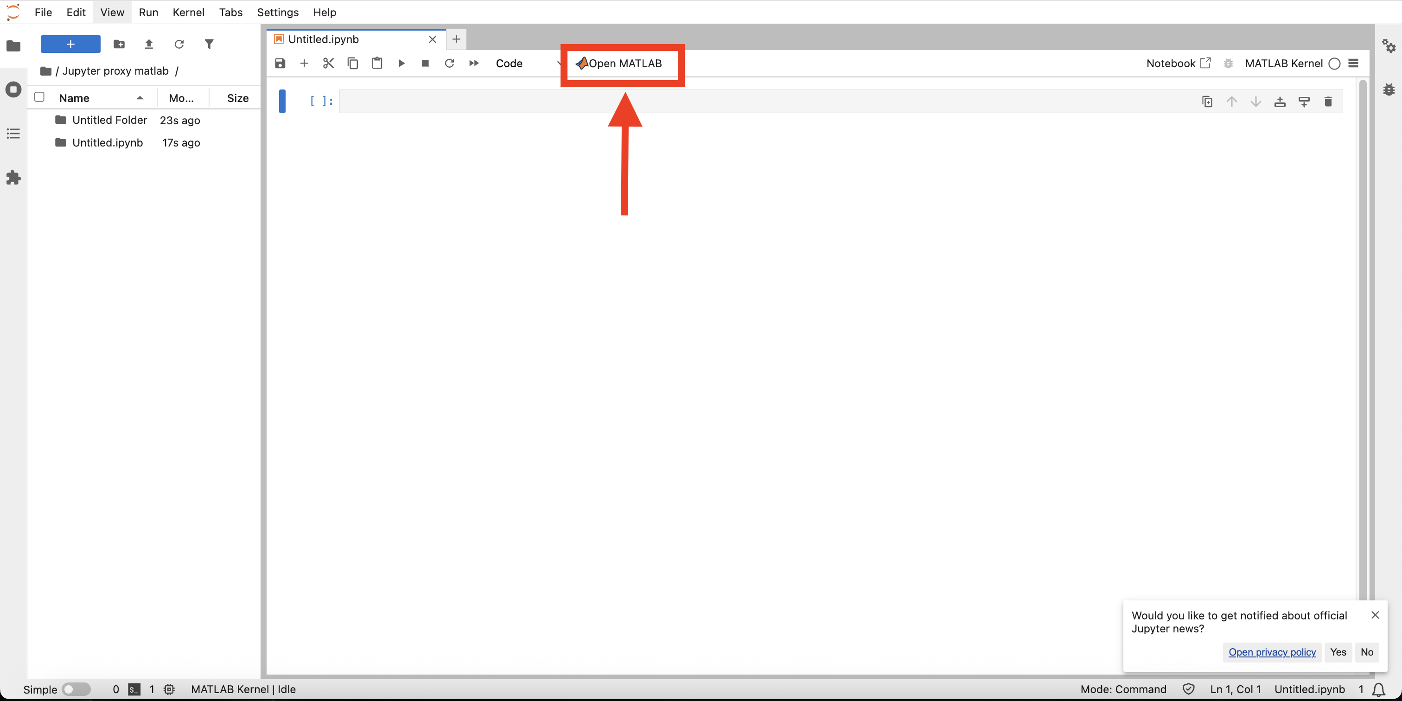The image size is (1402, 701).
Task: Select Untitled.ipynb in file list
Action: point(144,143)
